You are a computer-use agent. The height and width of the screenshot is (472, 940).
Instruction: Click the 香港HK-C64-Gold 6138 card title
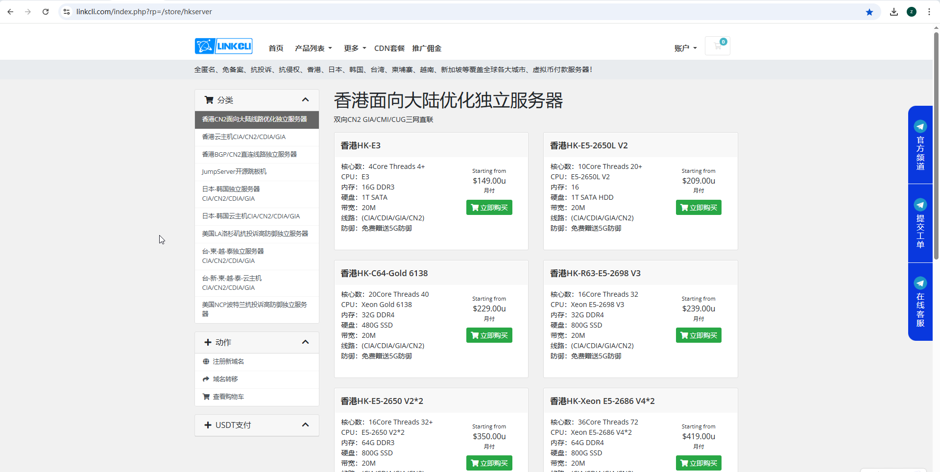[384, 273]
